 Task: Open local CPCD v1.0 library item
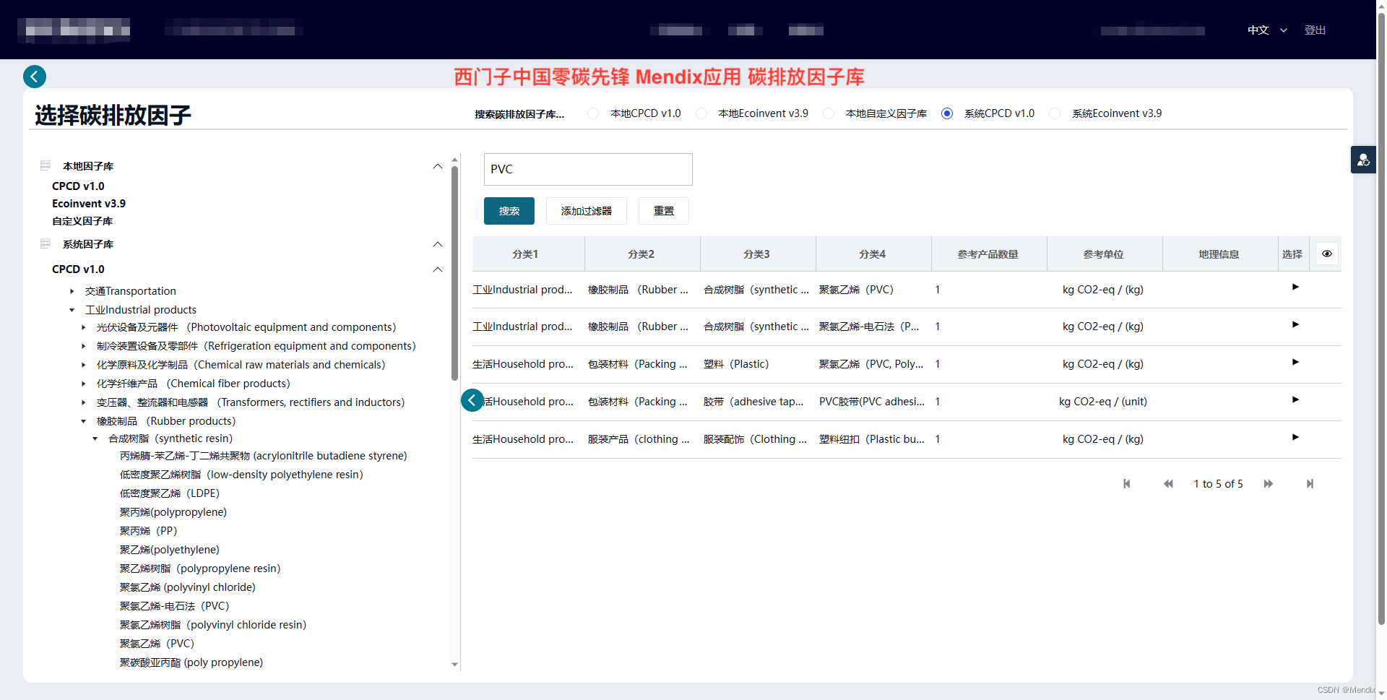(78, 186)
